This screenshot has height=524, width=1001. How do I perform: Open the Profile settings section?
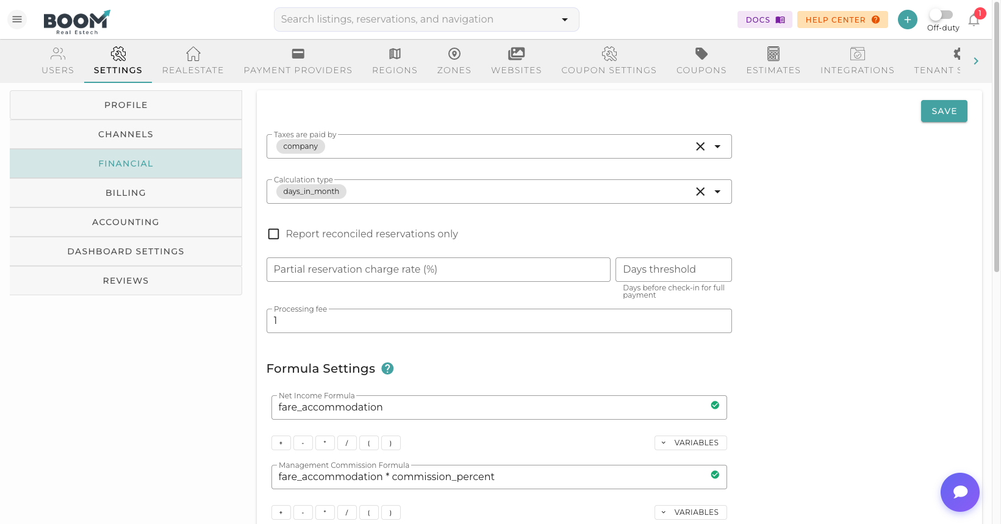pos(126,105)
